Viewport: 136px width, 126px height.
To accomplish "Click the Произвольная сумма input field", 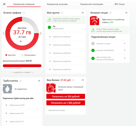I will (66, 110).
